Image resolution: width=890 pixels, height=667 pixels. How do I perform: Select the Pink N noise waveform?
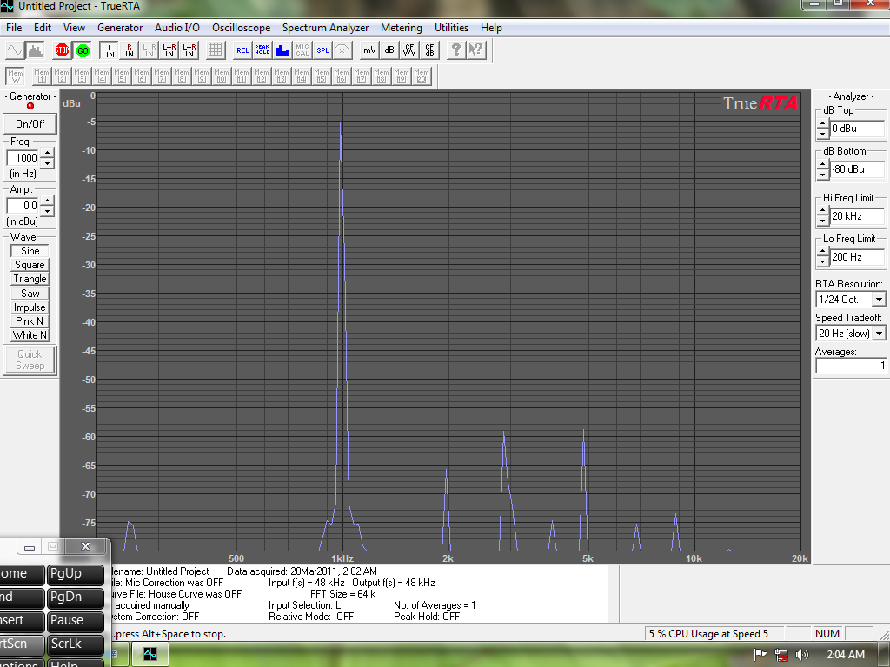tap(30, 321)
